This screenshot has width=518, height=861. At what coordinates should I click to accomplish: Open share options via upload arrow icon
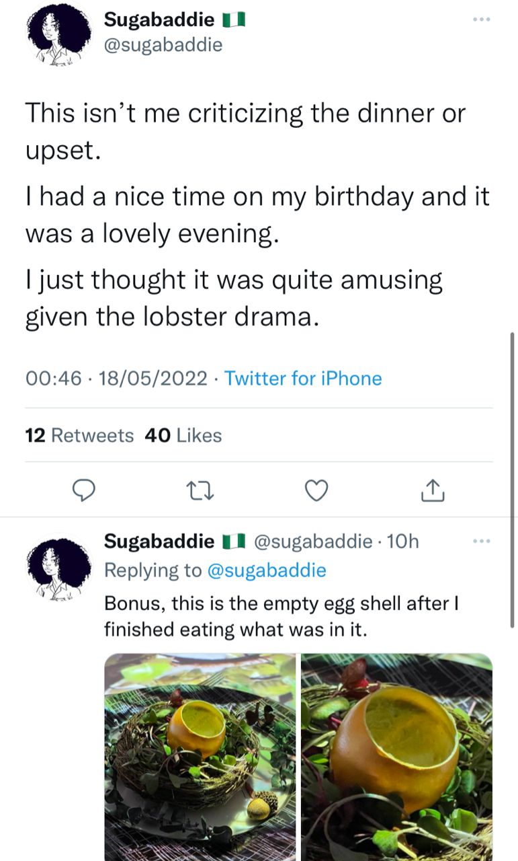[433, 492]
